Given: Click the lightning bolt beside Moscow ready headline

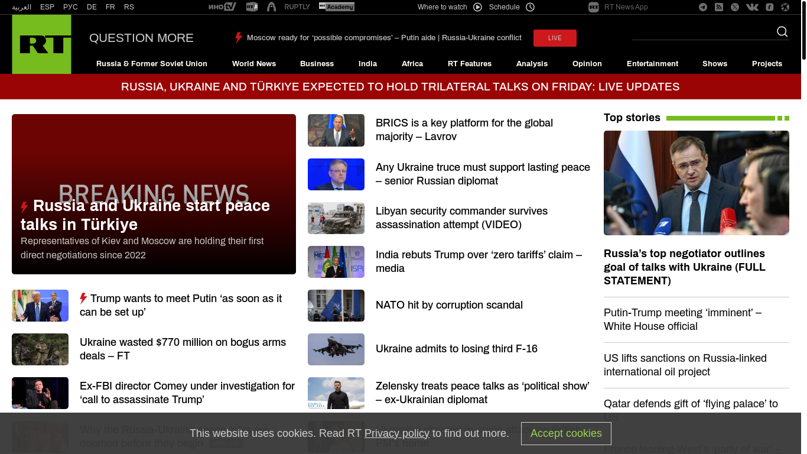Looking at the screenshot, I should coord(239,38).
